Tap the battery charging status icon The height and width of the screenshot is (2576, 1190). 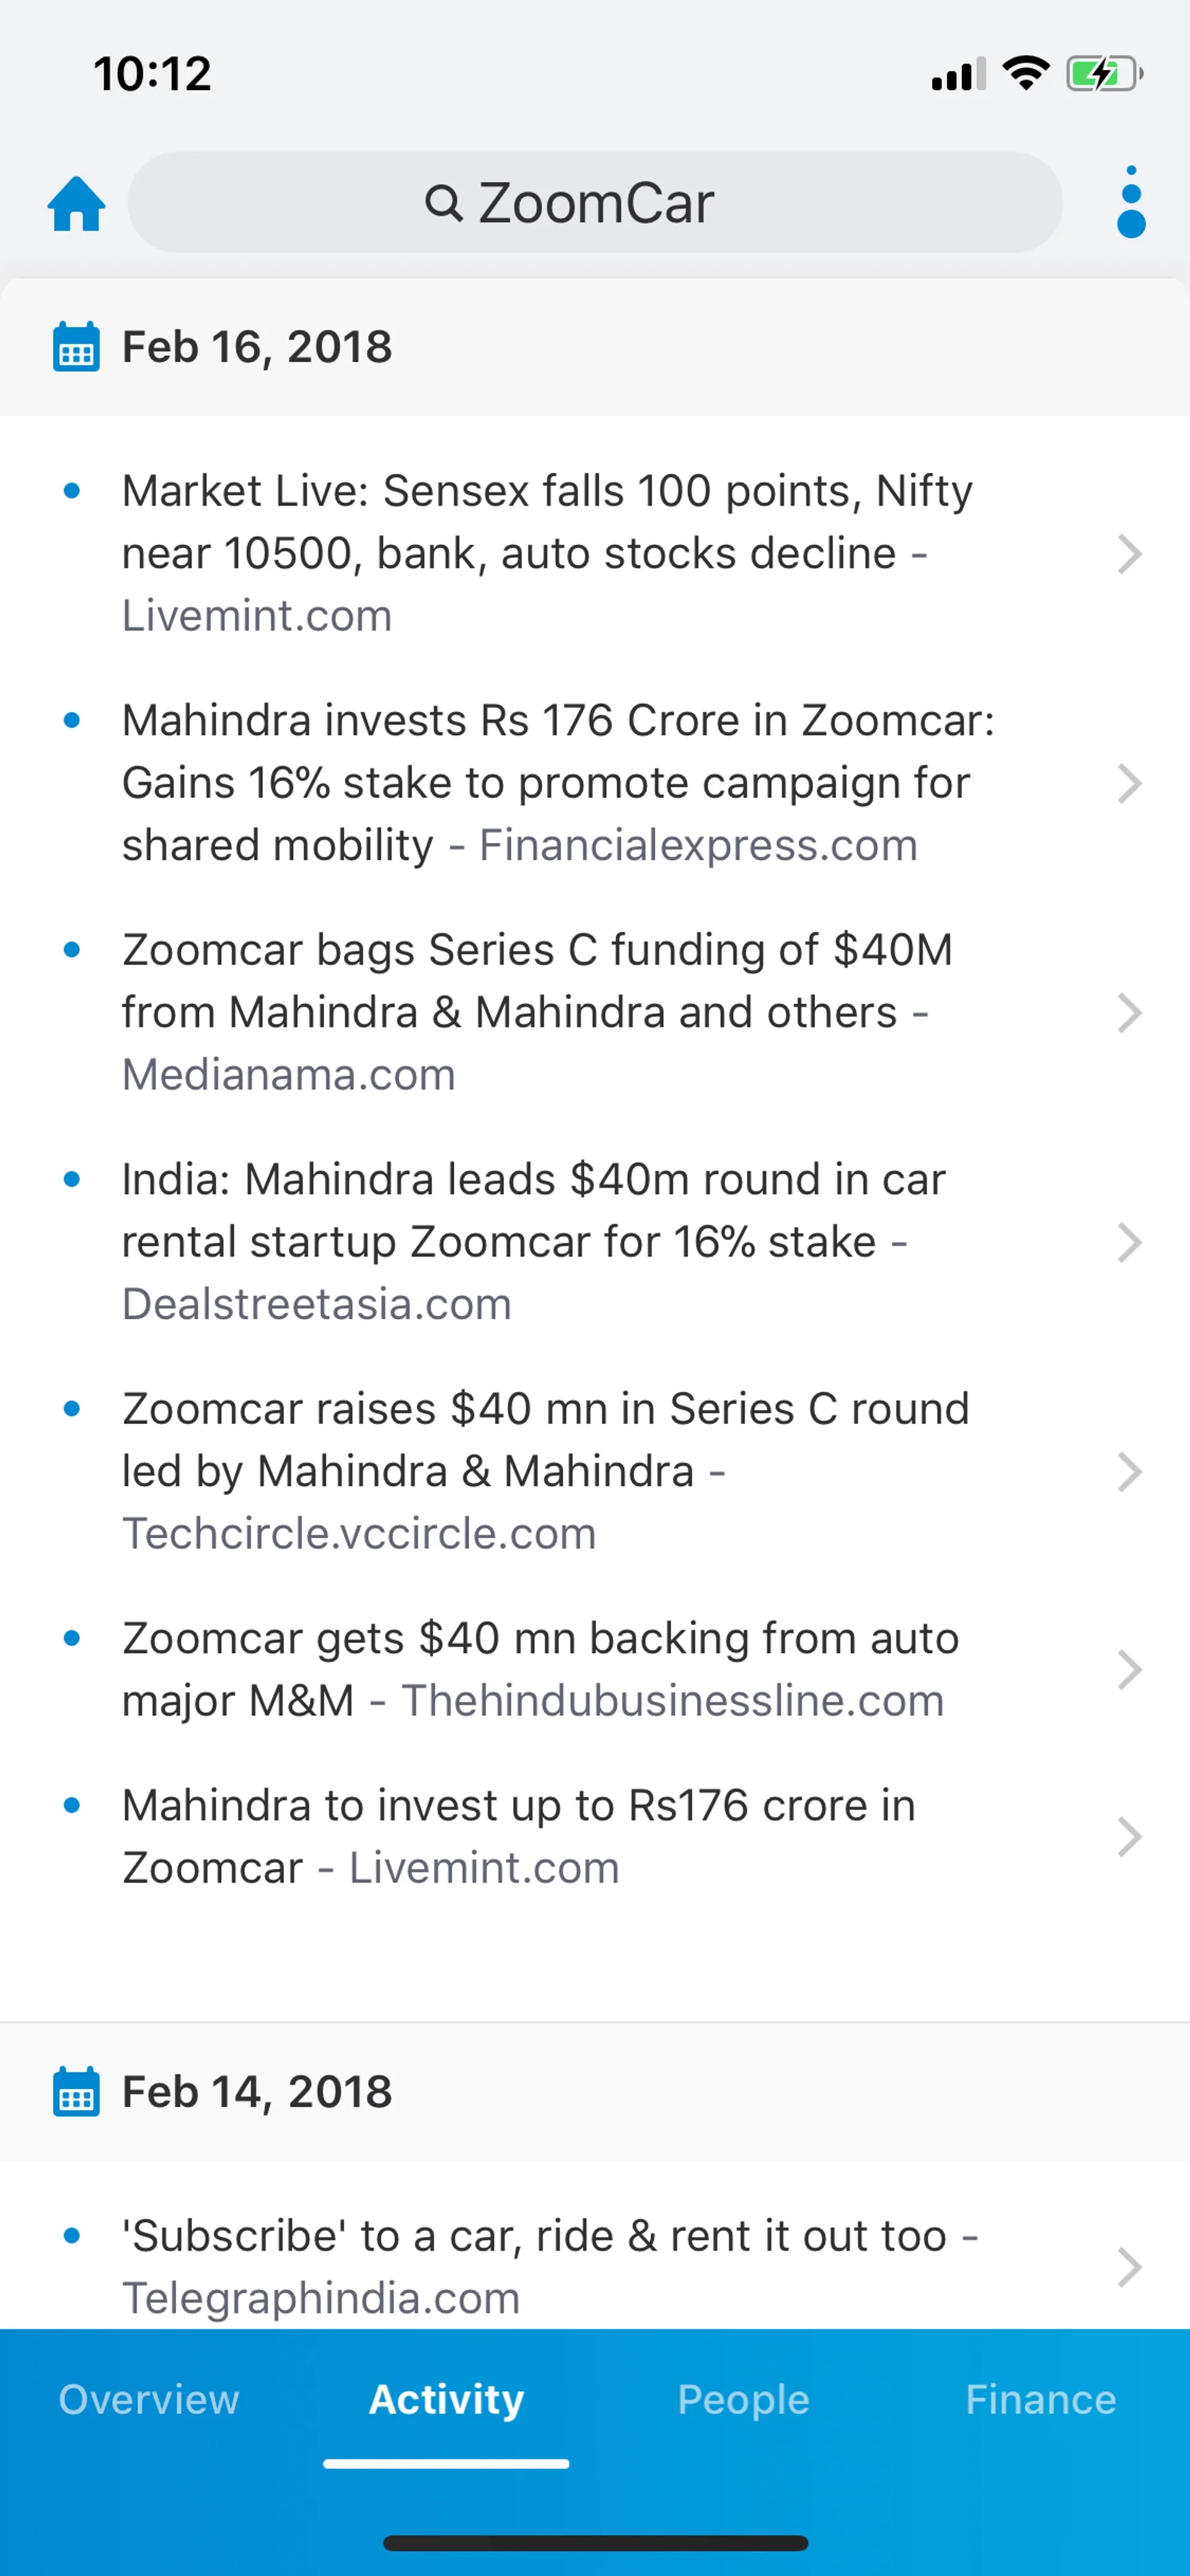click(x=1103, y=74)
